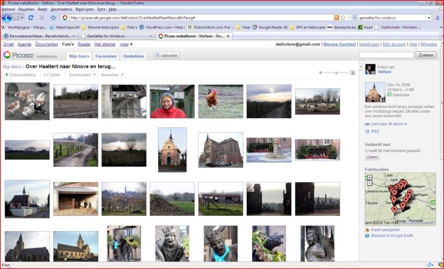
Task: Open the Google Reader bookmark
Action: (x=270, y=28)
